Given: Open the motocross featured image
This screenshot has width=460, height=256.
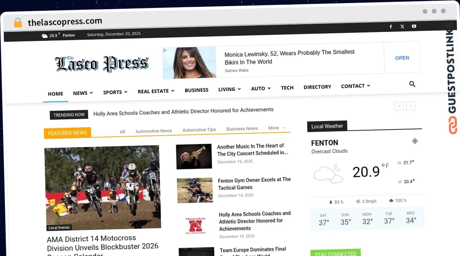Looking at the screenshot, I should (103, 187).
